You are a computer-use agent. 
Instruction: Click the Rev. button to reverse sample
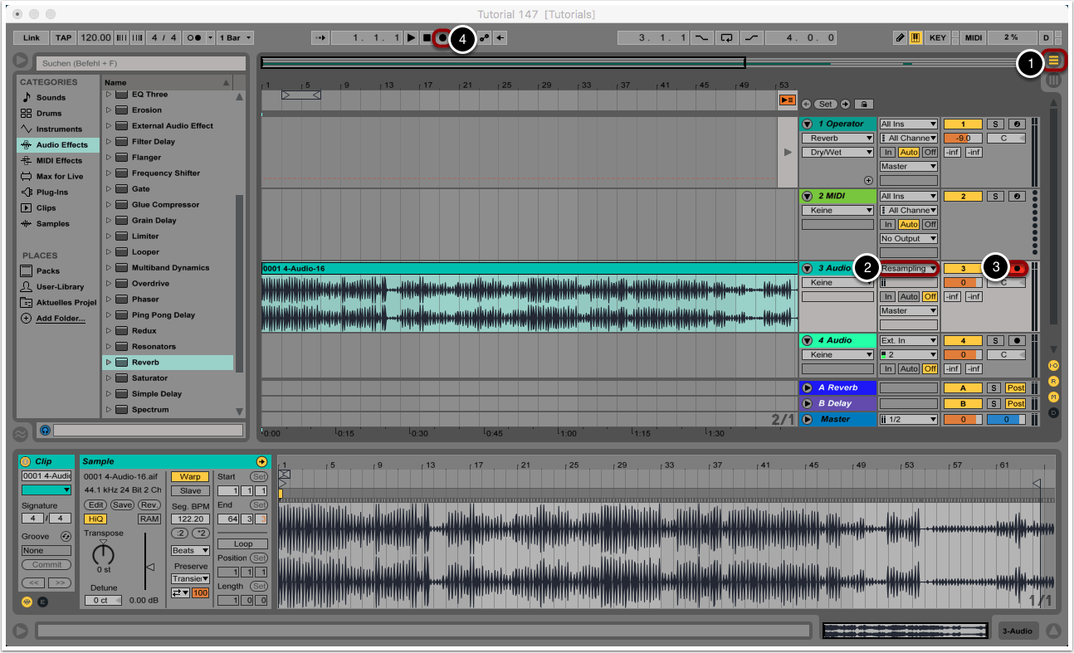click(x=149, y=504)
